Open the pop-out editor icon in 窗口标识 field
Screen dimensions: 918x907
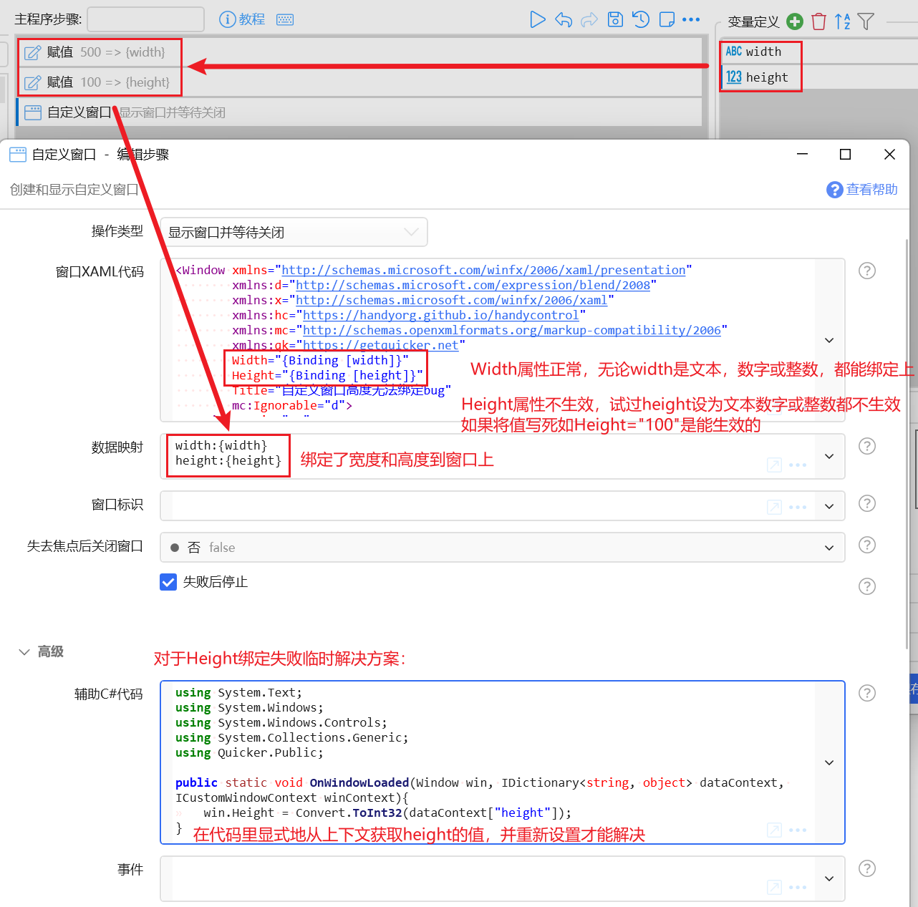point(774,507)
